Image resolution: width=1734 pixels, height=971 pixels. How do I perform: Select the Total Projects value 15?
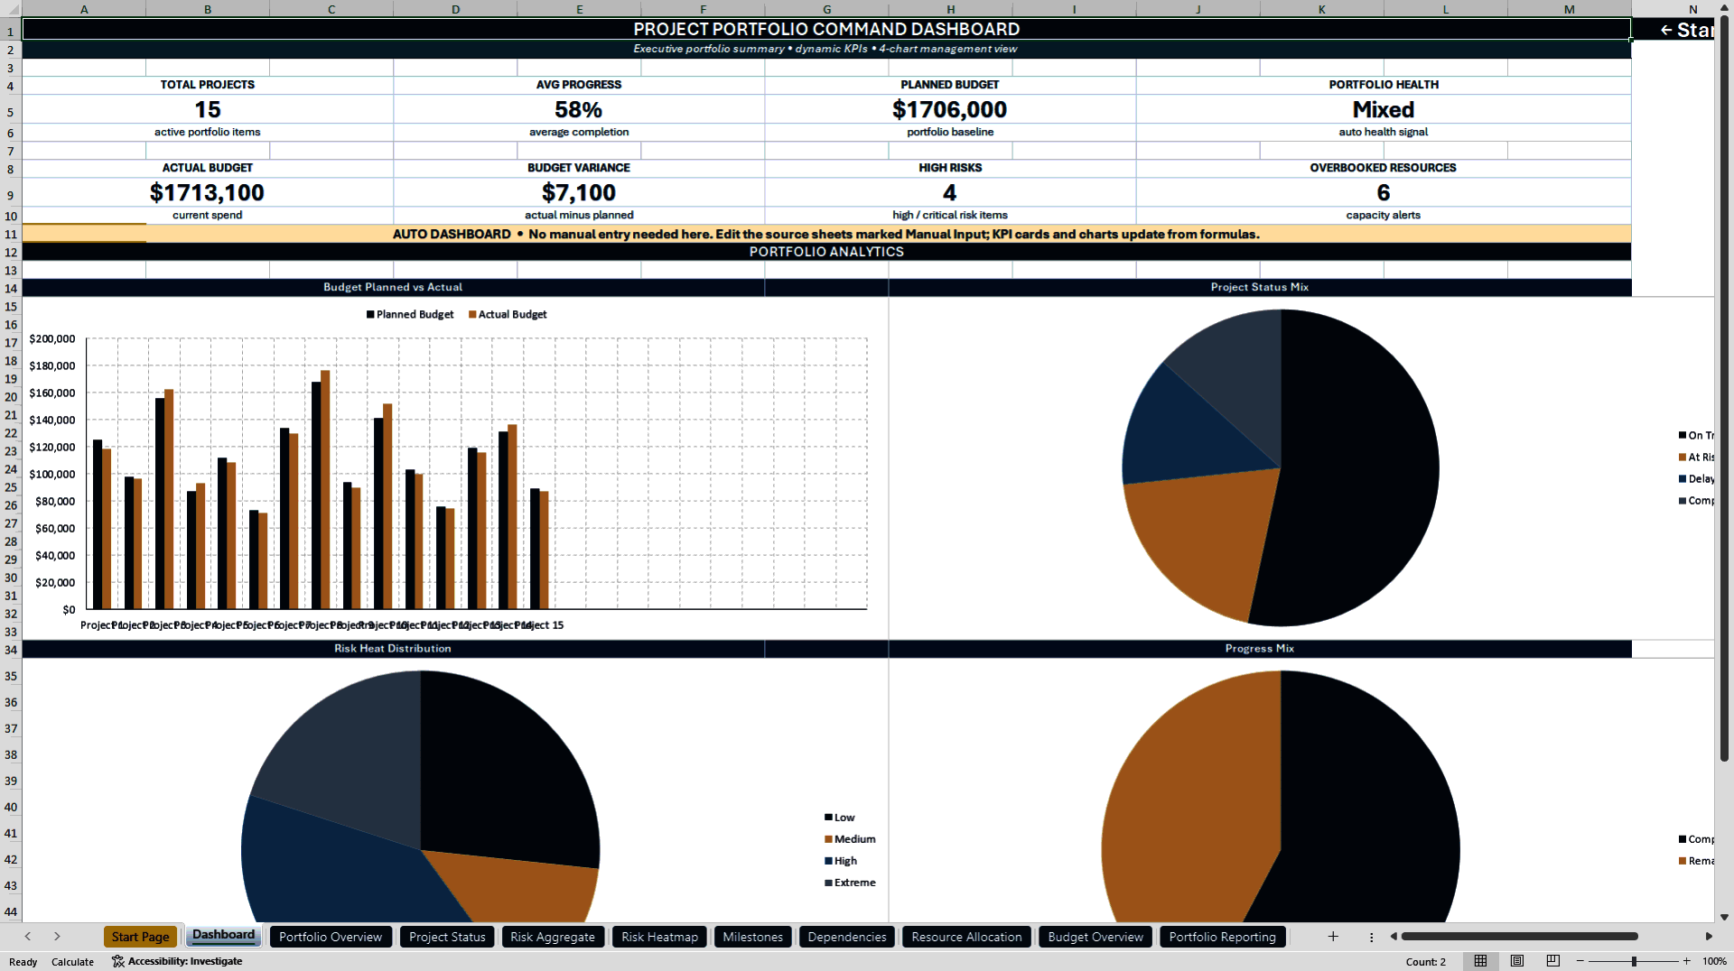[208, 109]
